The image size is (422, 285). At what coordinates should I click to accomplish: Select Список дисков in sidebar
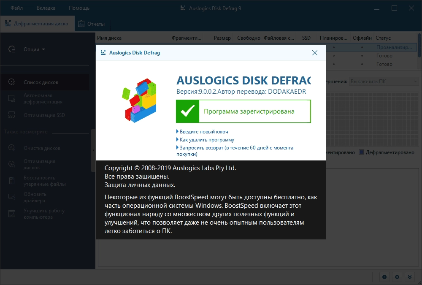pos(45,82)
